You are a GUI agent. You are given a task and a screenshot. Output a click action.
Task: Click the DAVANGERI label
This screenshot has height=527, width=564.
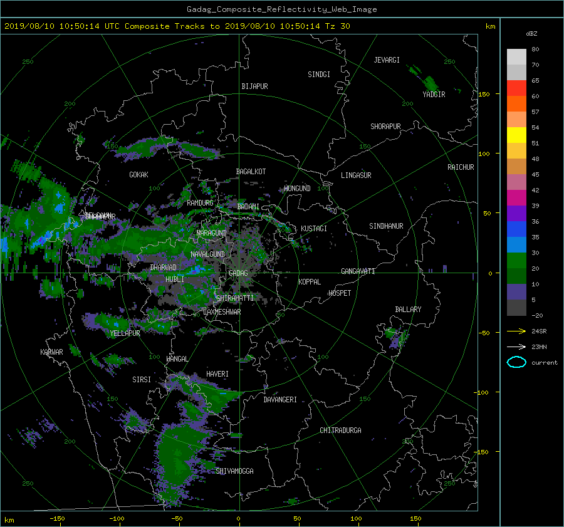click(x=280, y=400)
